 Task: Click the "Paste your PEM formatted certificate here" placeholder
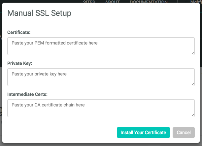(54, 43)
